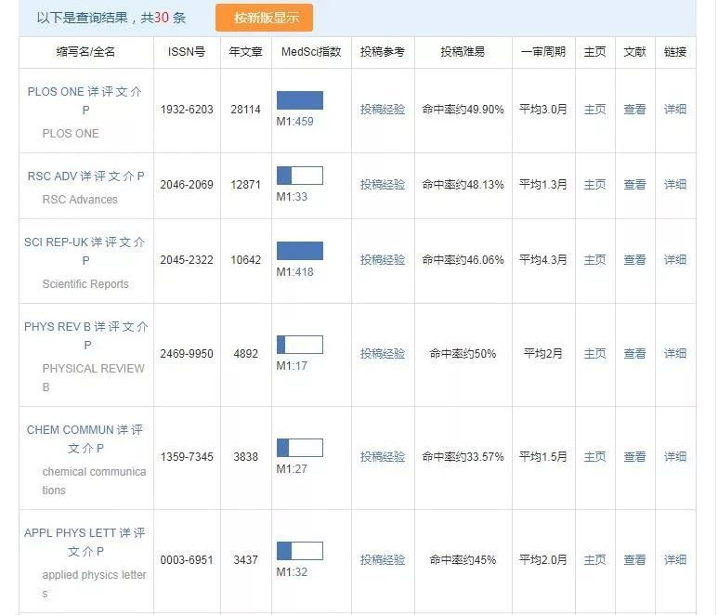Click 查看 literature link for Scientific Reports
Viewport: 718px width, 615px height.
click(634, 259)
